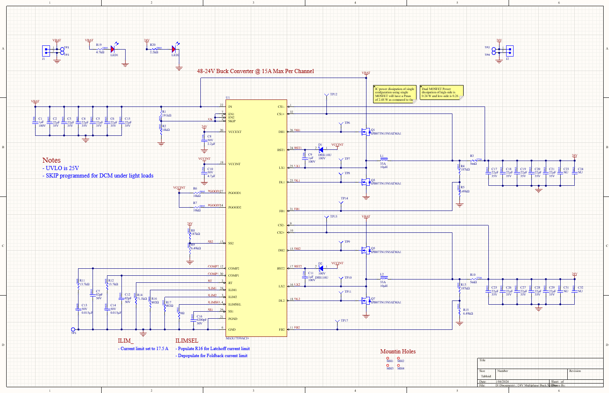The height and width of the screenshot is (393, 609).
Task: Select the LED2 diode symbol
Action: (174, 49)
